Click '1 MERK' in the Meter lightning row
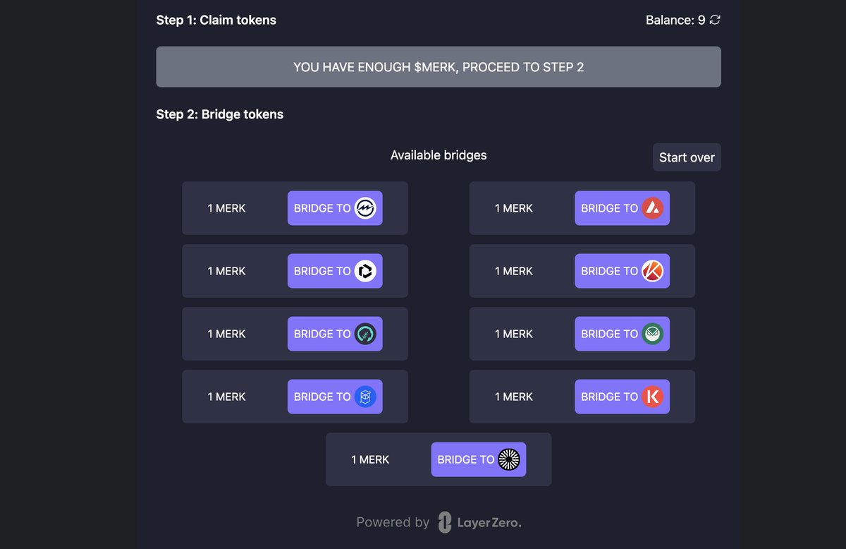This screenshot has height=549, width=846. coord(226,208)
